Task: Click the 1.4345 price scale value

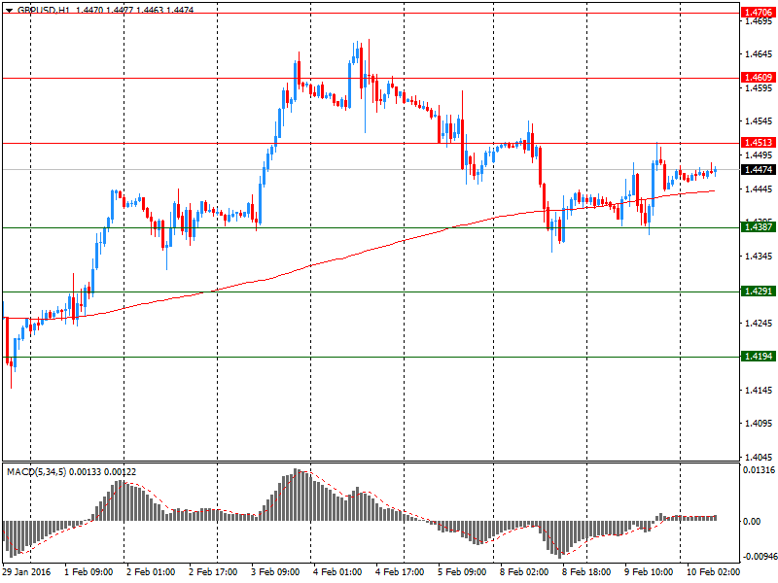Action: [759, 257]
